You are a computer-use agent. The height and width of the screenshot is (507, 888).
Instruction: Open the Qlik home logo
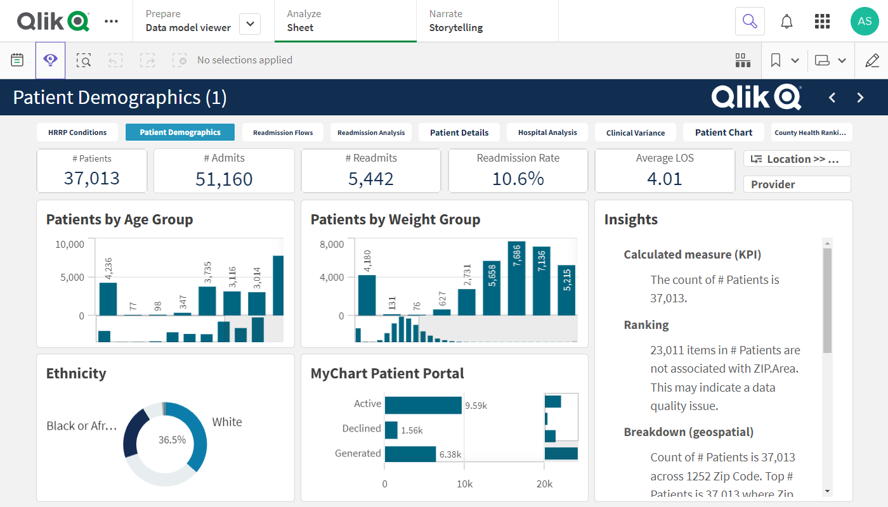tap(53, 21)
